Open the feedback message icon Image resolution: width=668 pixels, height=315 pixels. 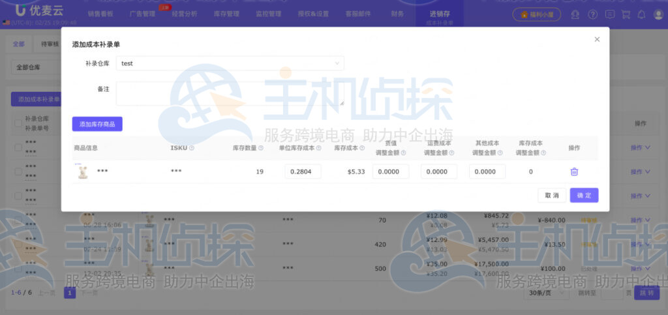[609, 14]
